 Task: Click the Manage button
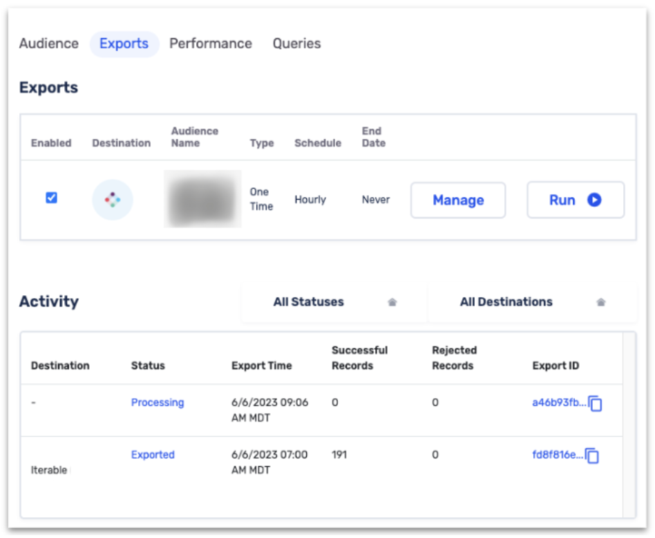(x=458, y=200)
